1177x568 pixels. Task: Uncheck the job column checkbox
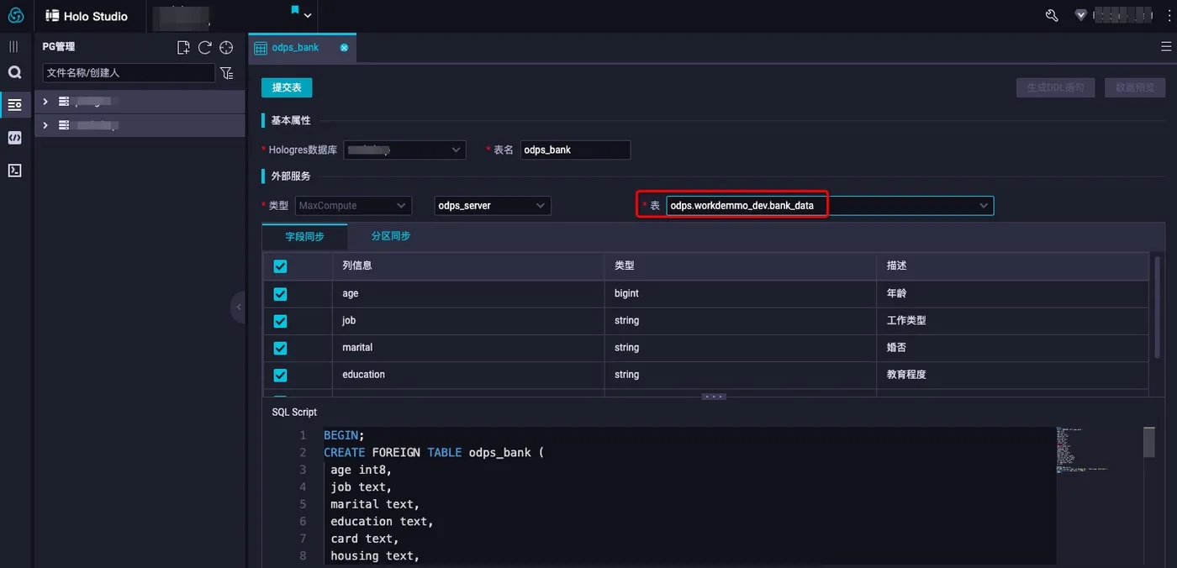coord(280,321)
